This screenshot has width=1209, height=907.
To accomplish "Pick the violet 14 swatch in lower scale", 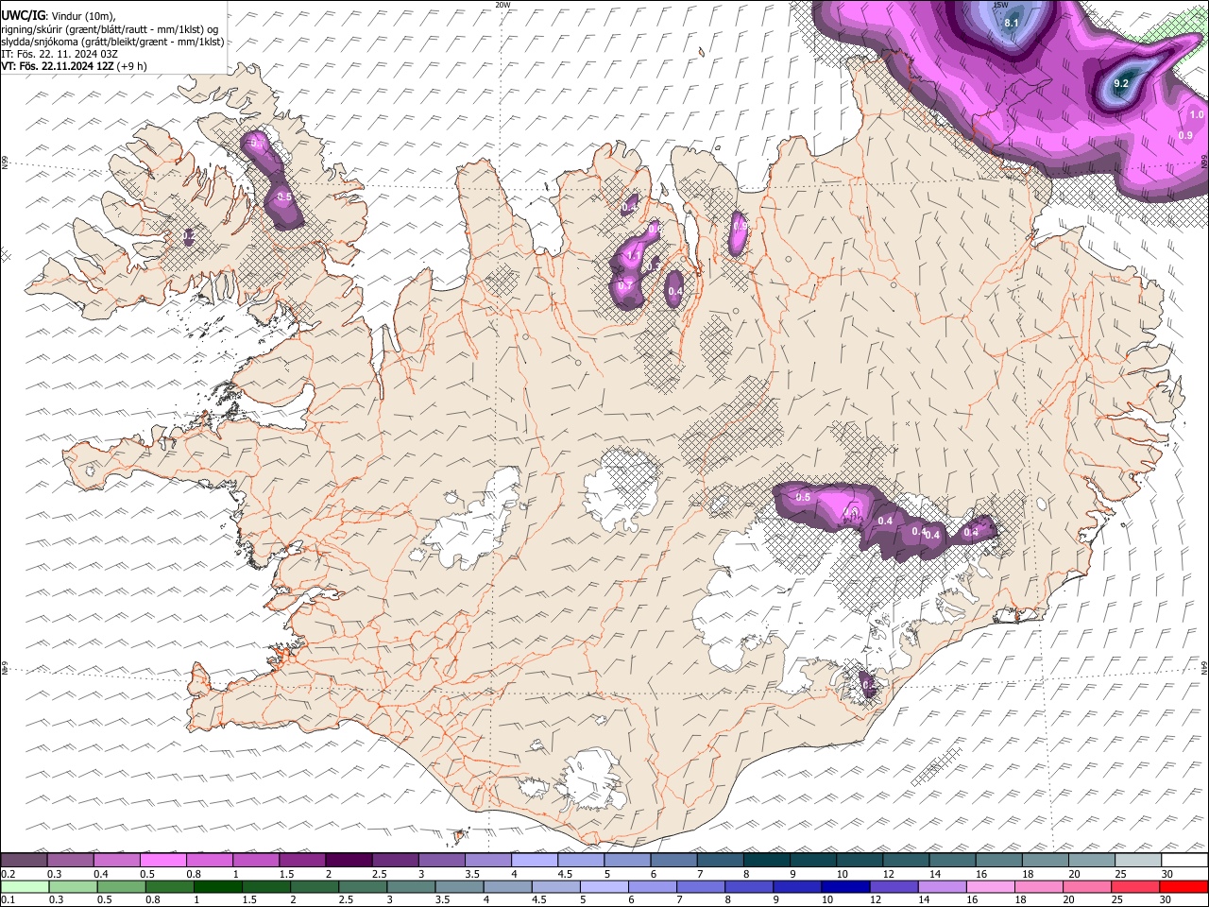I will coord(941,886).
